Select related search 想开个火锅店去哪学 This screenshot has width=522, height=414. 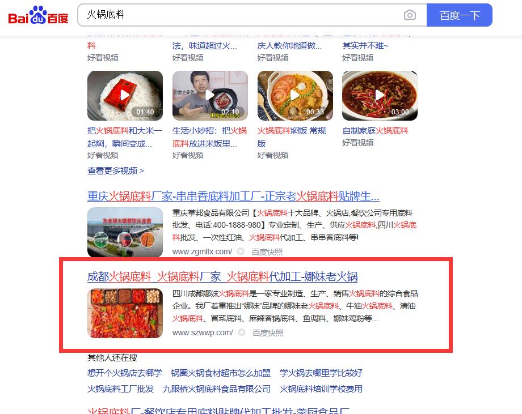click(x=124, y=373)
